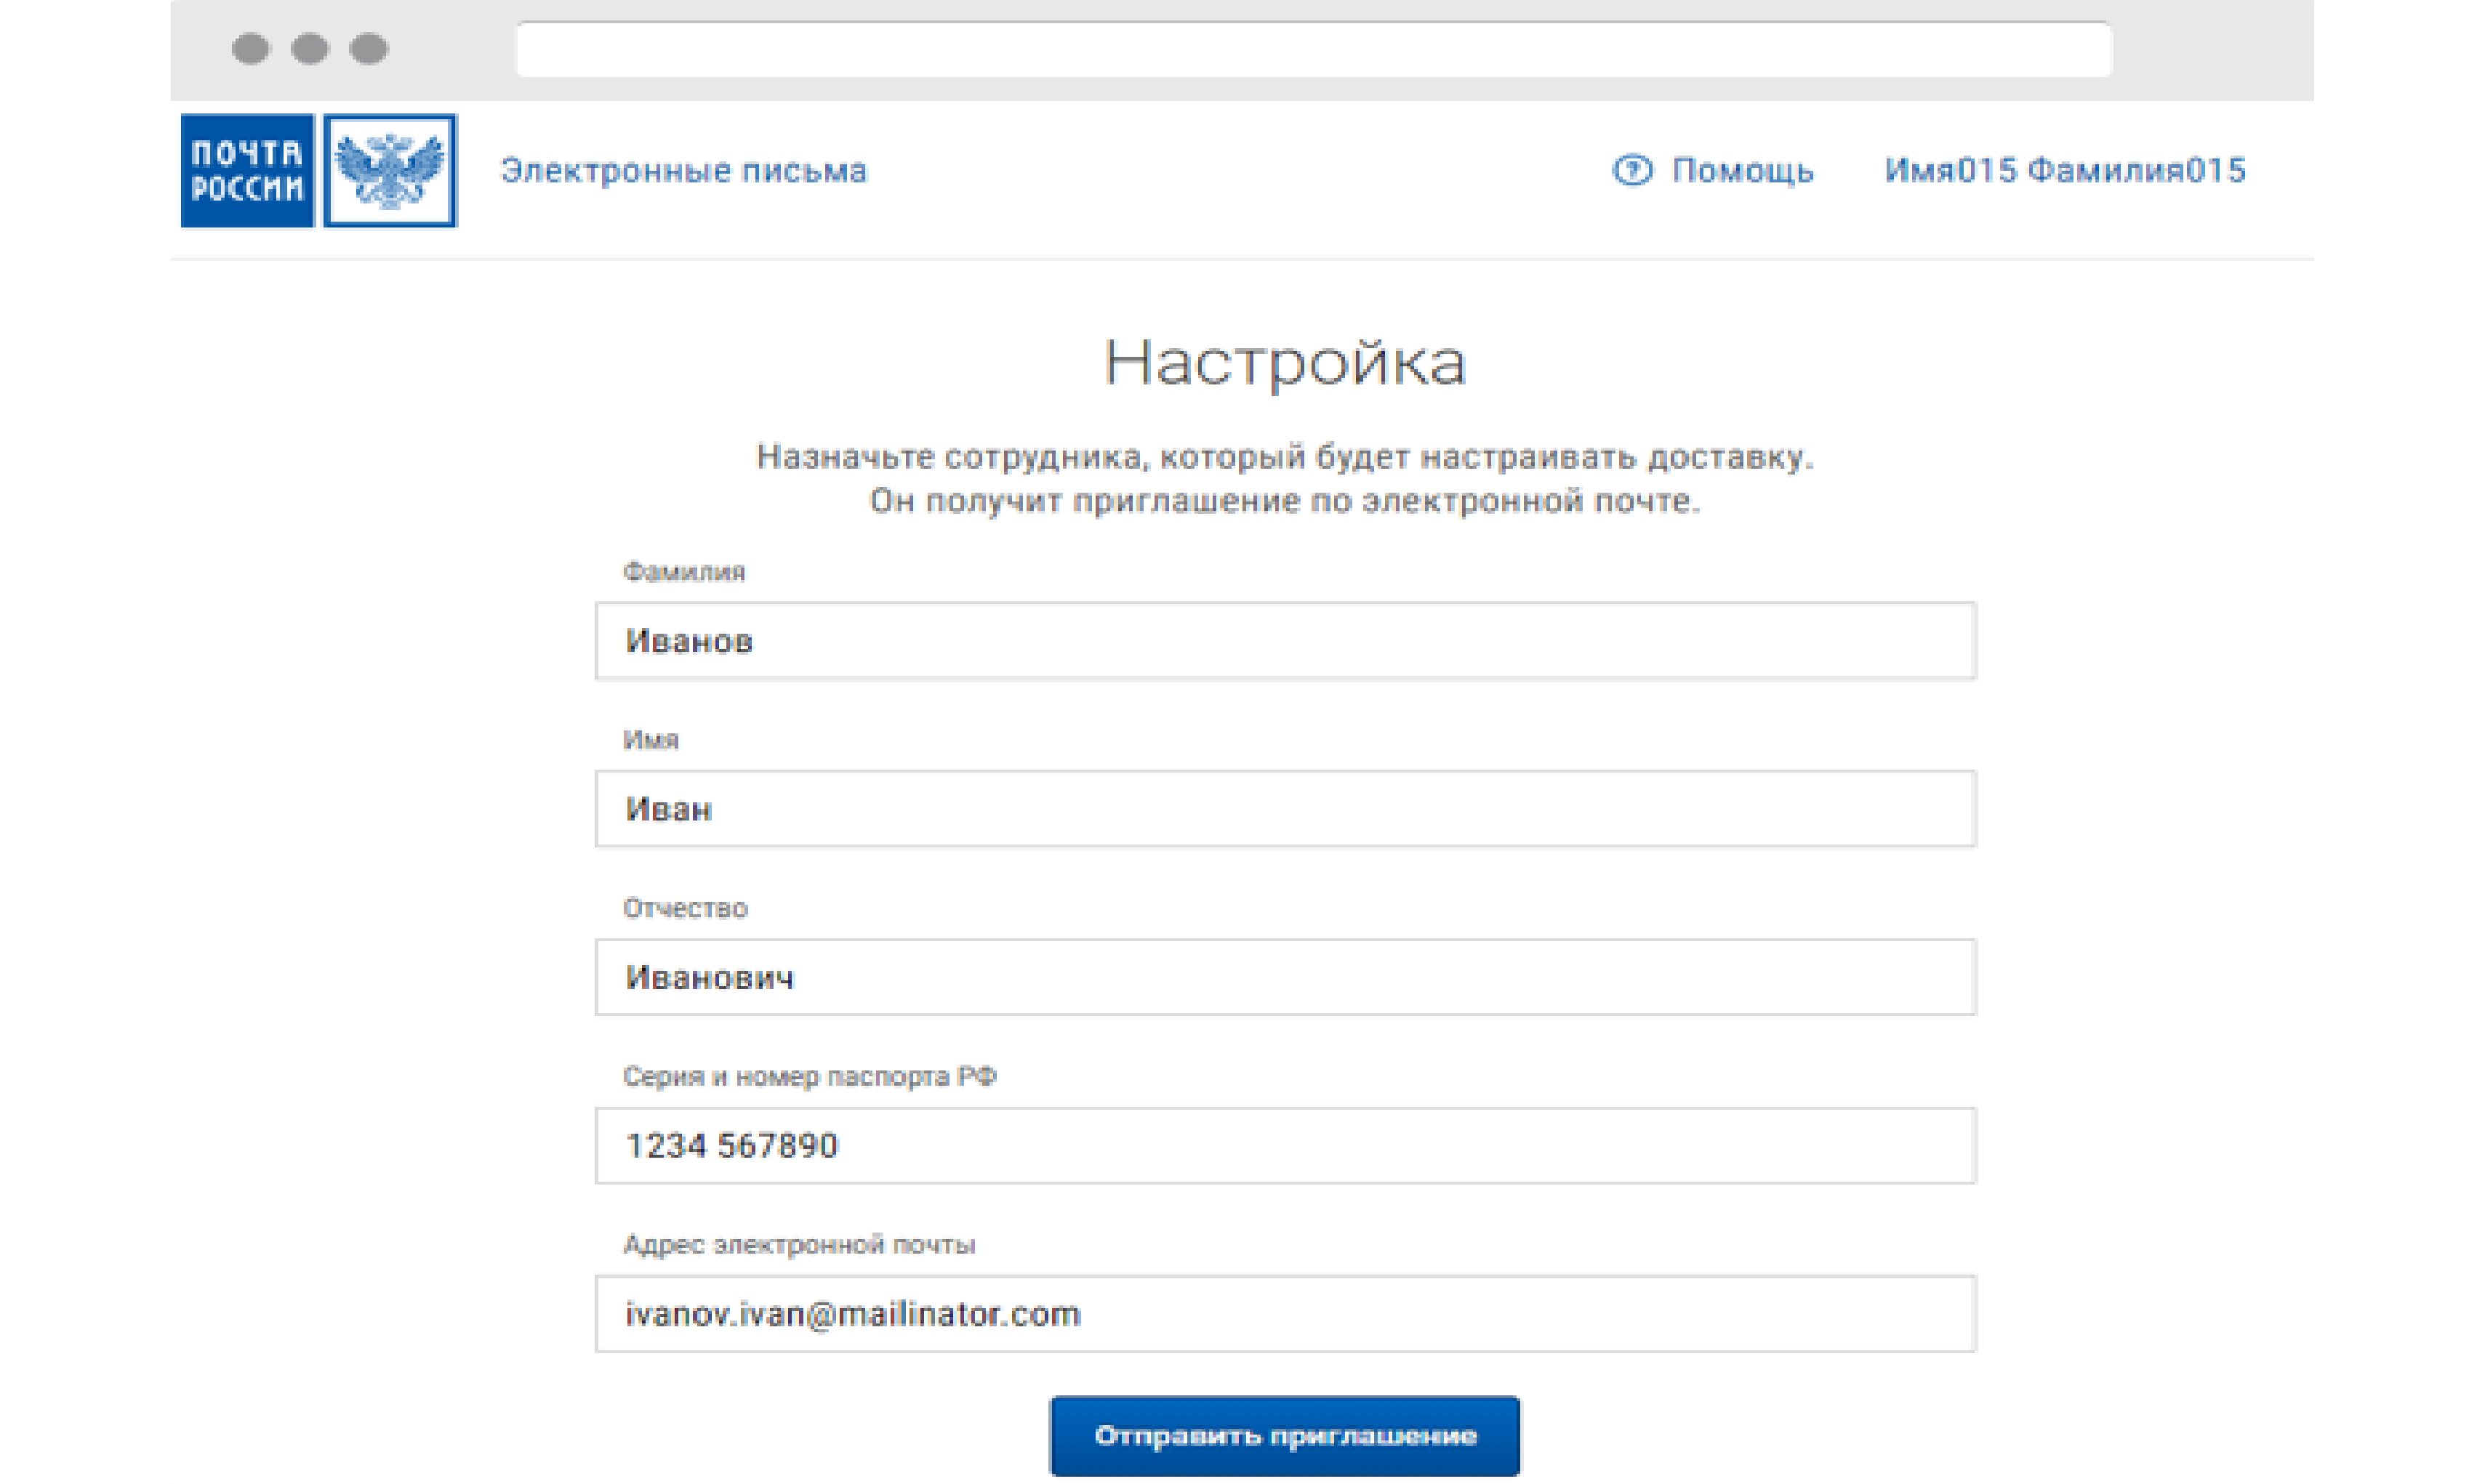Image resolution: width=2485 pixels, height=1484 pixels.
Task: Select the Отчество field with Иванович
Action: pos(1285,977)
